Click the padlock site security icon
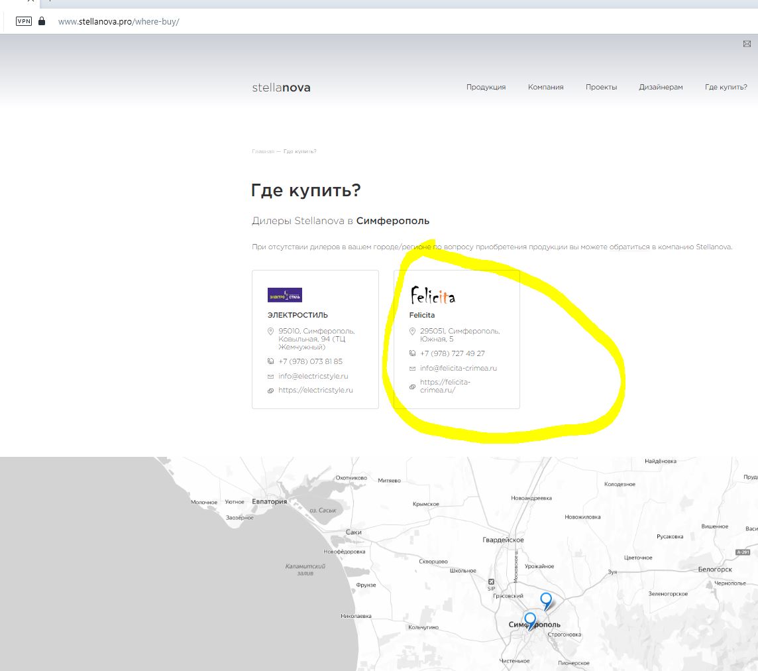This screenshot has height=671, width=758. pyautogui.click(x=42, y=21)
